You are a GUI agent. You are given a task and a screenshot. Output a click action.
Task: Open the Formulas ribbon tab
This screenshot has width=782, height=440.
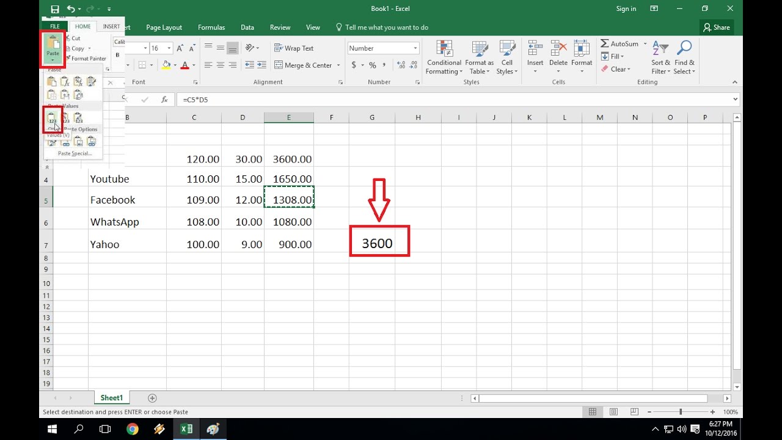211,28
